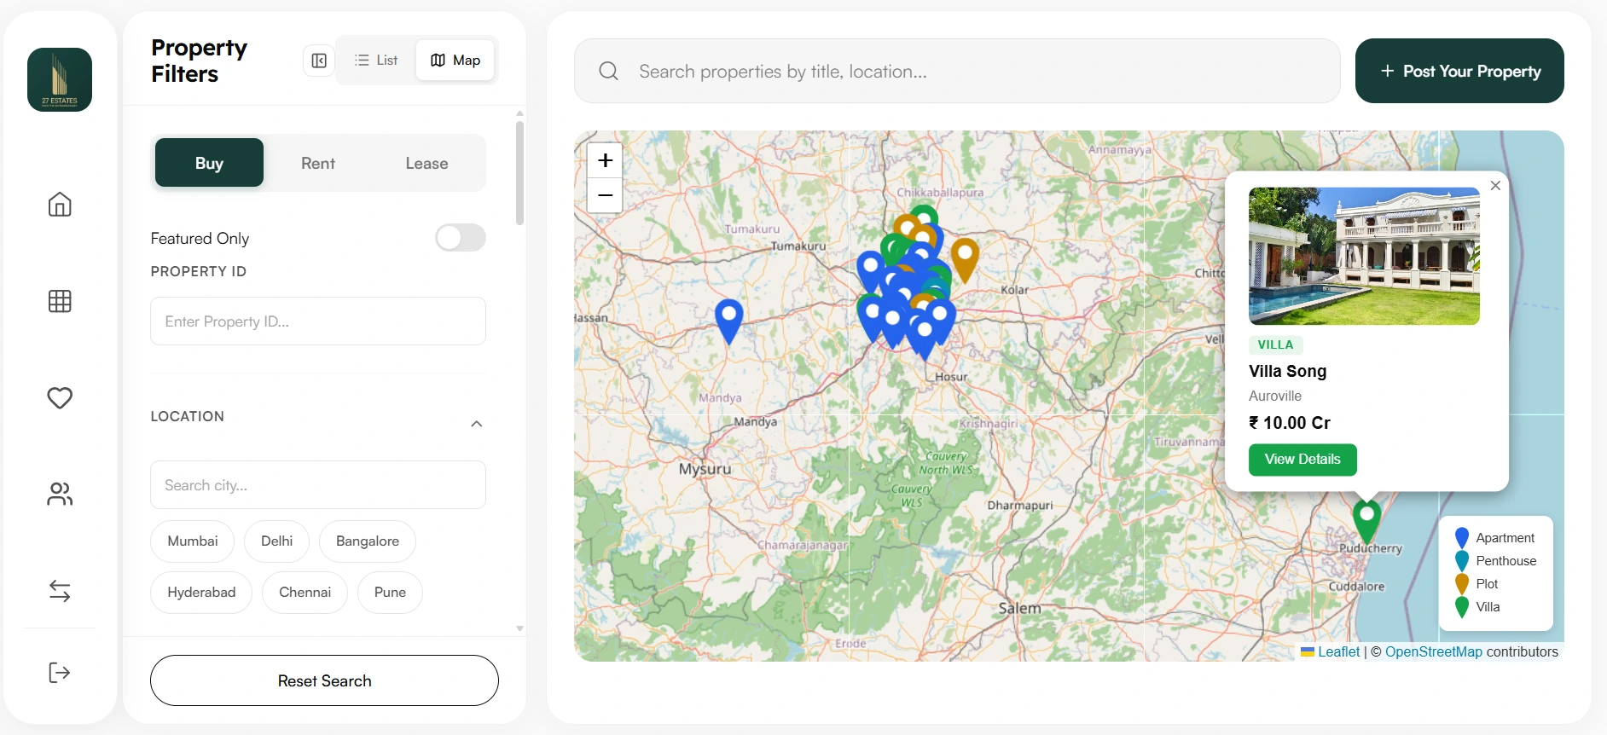Click the green villa marker at Puducherry
The height and width of the screenshot is (735, 1607).
[1366, 520]
